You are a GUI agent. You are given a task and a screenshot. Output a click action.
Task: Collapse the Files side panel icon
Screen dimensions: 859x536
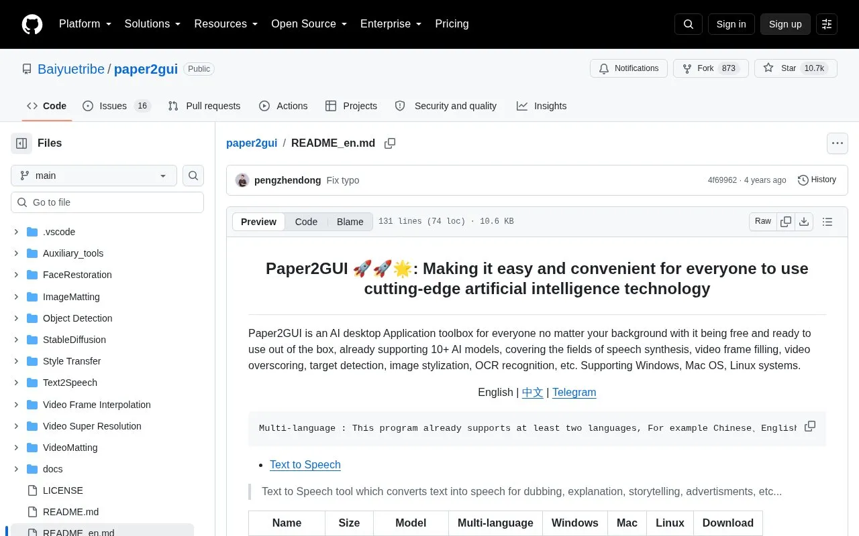click(x=21, y=143)
